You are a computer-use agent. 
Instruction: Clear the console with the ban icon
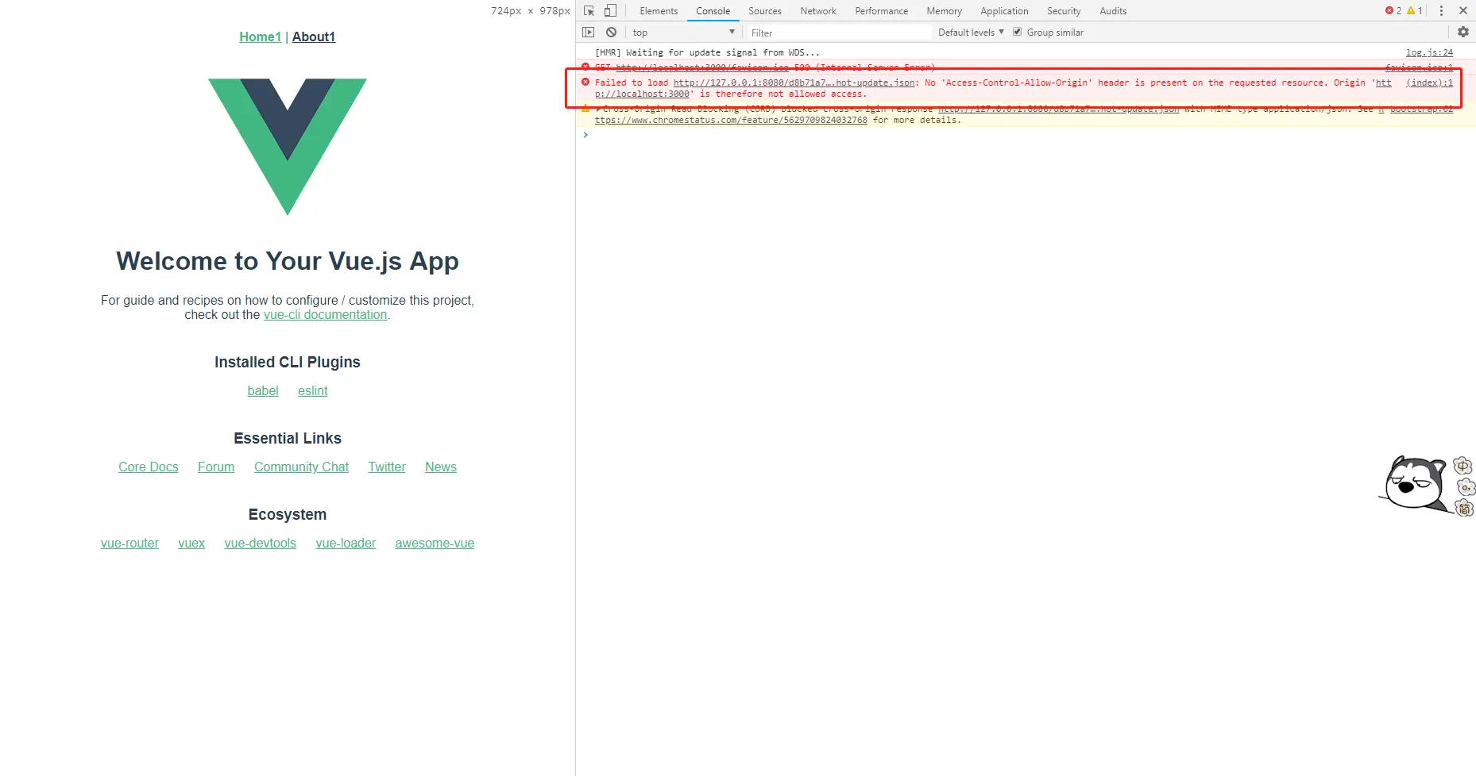click(611, 33)
